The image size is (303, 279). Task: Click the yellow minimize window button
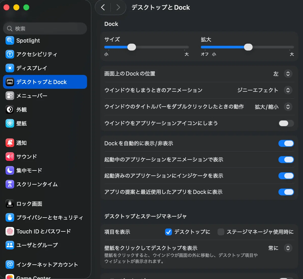point(16,7)
